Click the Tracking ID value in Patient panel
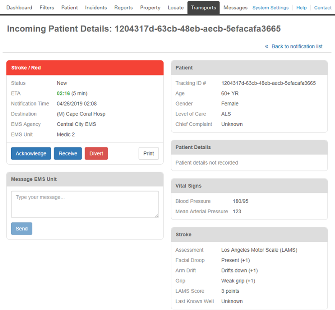 pyautogui.click(x=268, y=83)
